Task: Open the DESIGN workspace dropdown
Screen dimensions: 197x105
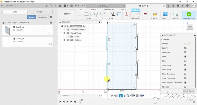Action: (x=67, y=14)
